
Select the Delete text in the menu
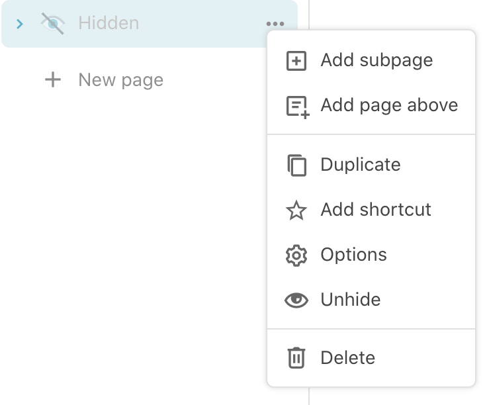click(x=347, y=358)
